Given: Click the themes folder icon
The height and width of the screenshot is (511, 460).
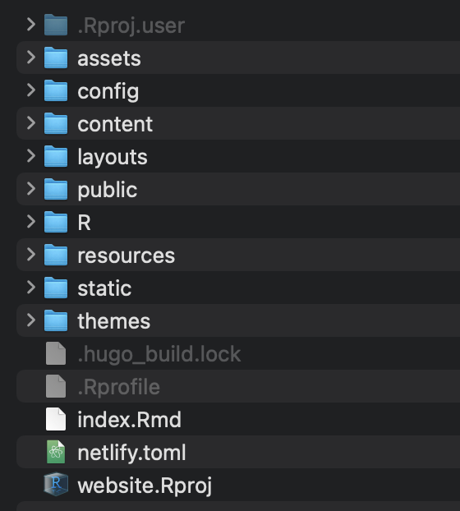Looking at the screenshot, I should pos(56,320).
